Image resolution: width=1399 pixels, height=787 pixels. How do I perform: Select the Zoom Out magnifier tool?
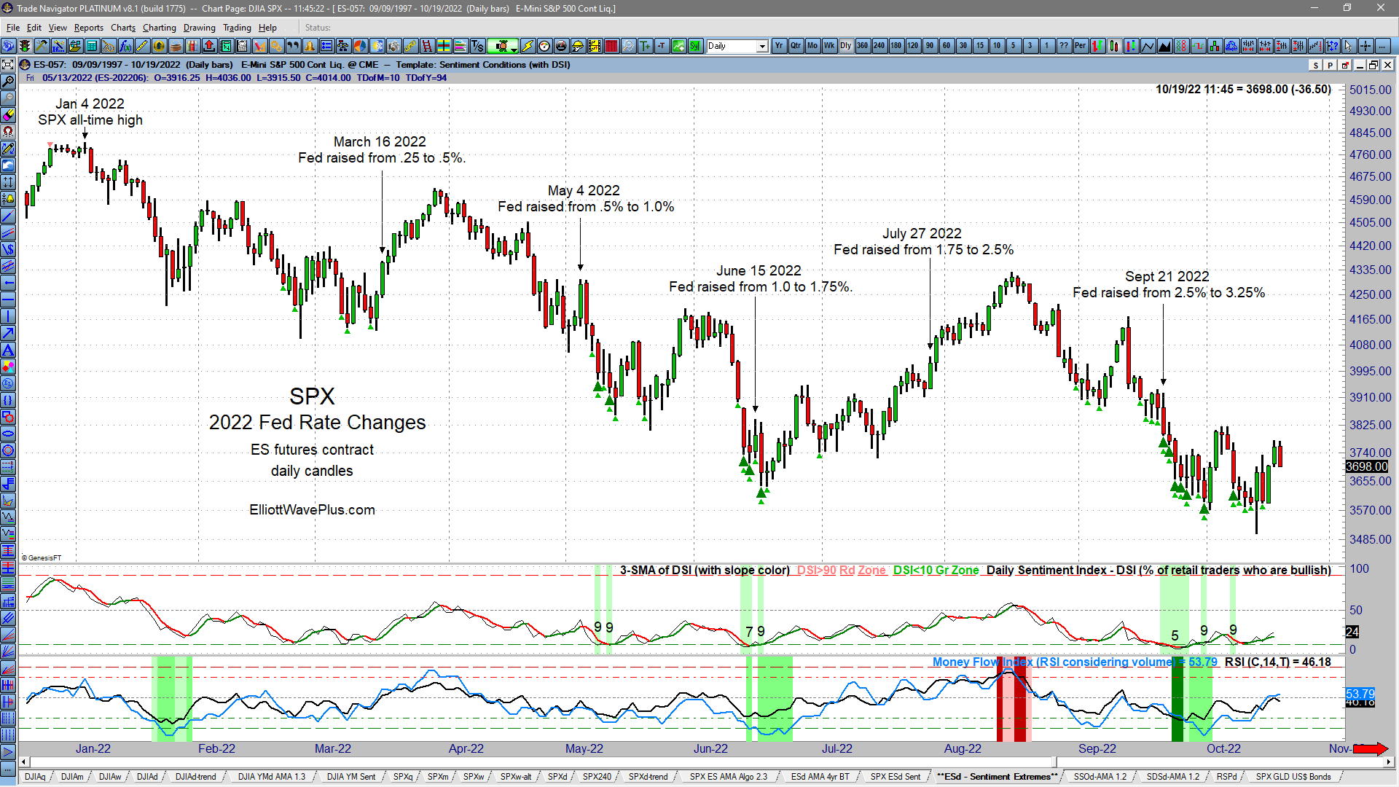[8, 98]
